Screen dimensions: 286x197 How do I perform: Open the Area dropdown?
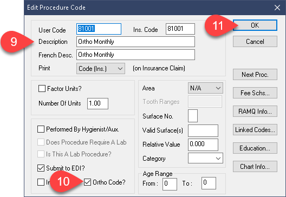coord(205,88)
